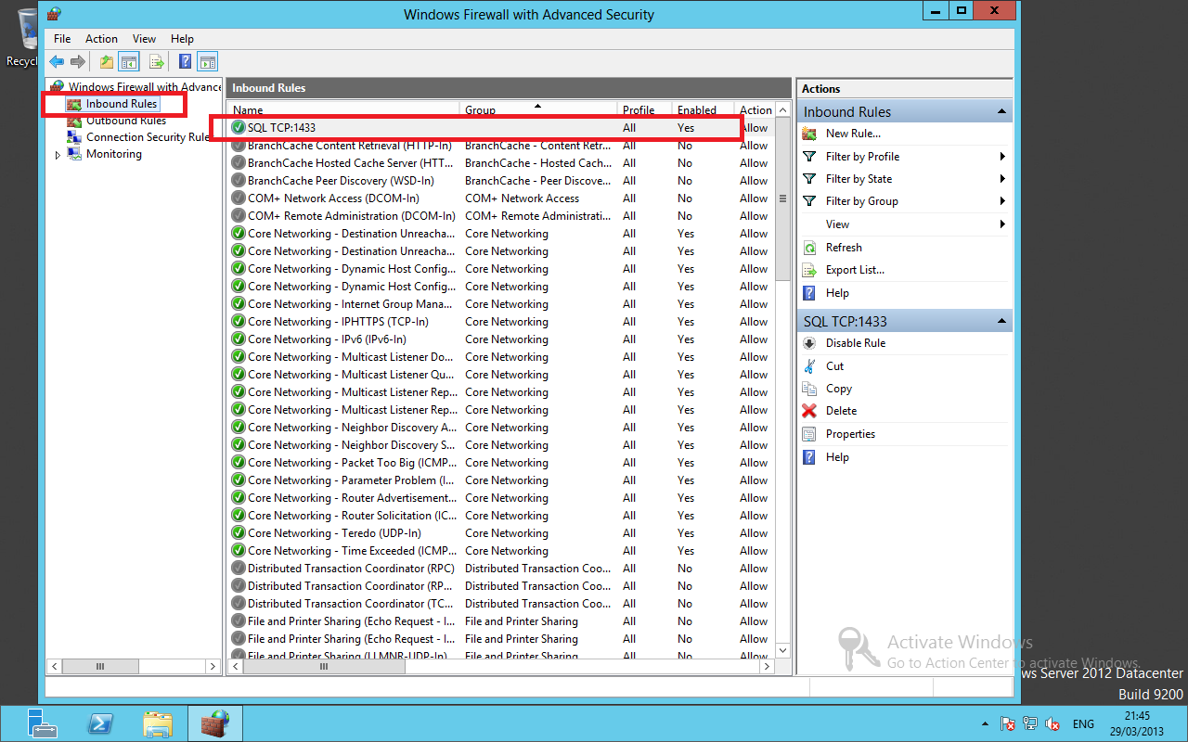
Task: Open Properties for SQL TCP:1433
Action: click(x=850, y=434)
